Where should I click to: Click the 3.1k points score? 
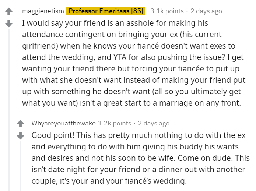167,11
